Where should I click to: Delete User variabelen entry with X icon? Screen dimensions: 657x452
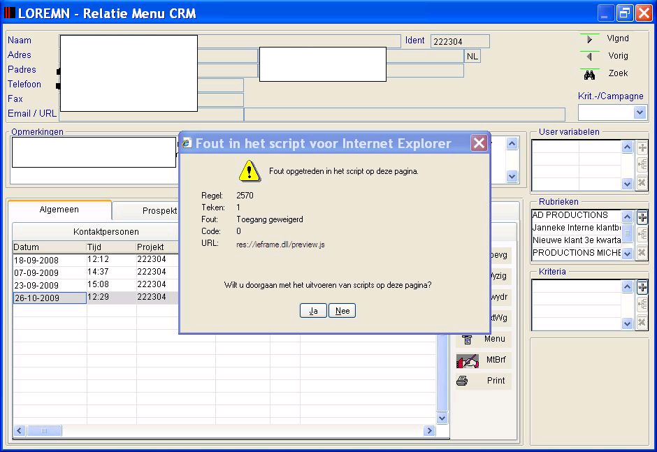pyautogui.click(x=642, y=182)
